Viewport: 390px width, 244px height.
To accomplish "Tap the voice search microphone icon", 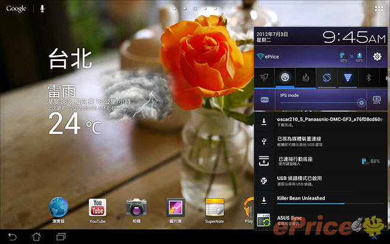I will tap(42, 9).
